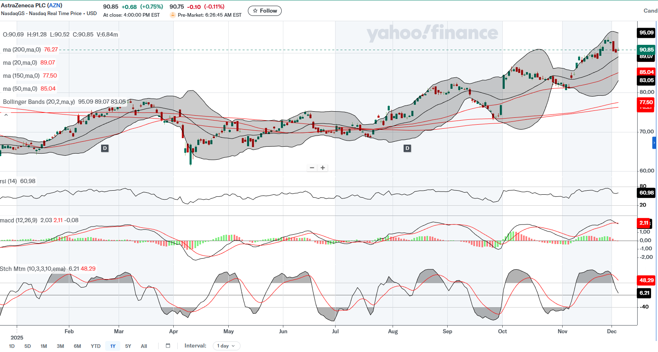Open the 1 day interval dropdown
The width and height of the screenshot is (658, 352).
coord(226,346)
